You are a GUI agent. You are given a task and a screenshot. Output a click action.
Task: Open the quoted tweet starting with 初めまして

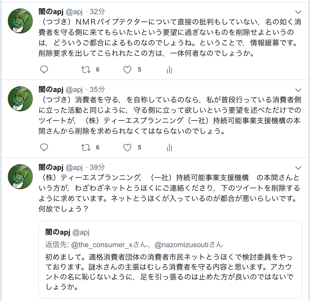(170, 272)
